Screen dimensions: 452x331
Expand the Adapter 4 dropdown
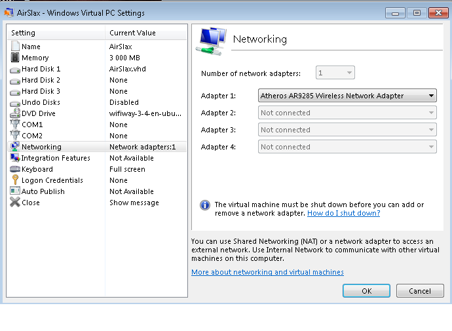pyautogui.click(x=347, y=147)
